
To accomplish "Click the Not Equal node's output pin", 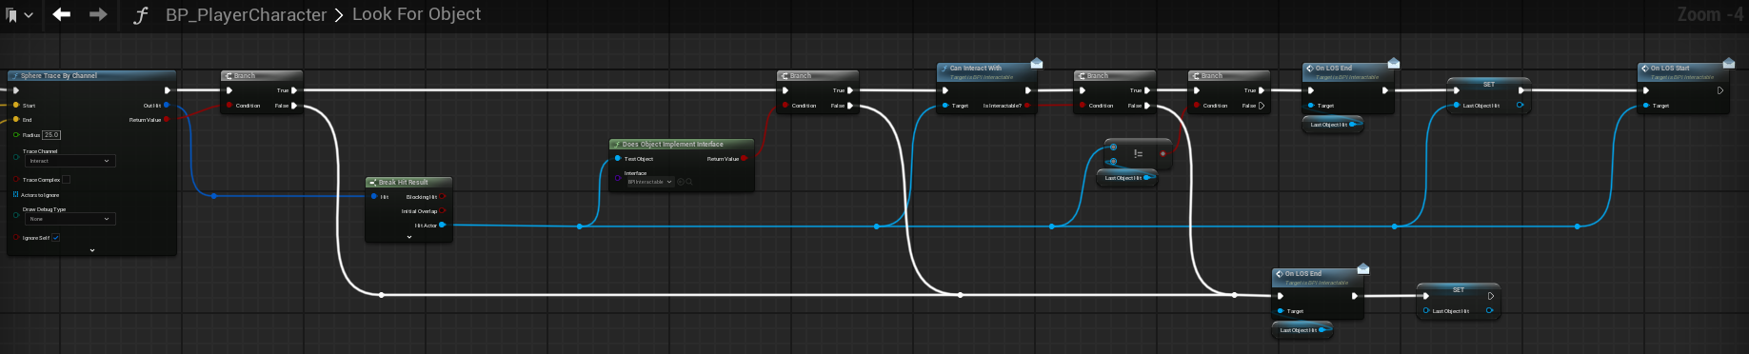I will (x=1163, y=153).
